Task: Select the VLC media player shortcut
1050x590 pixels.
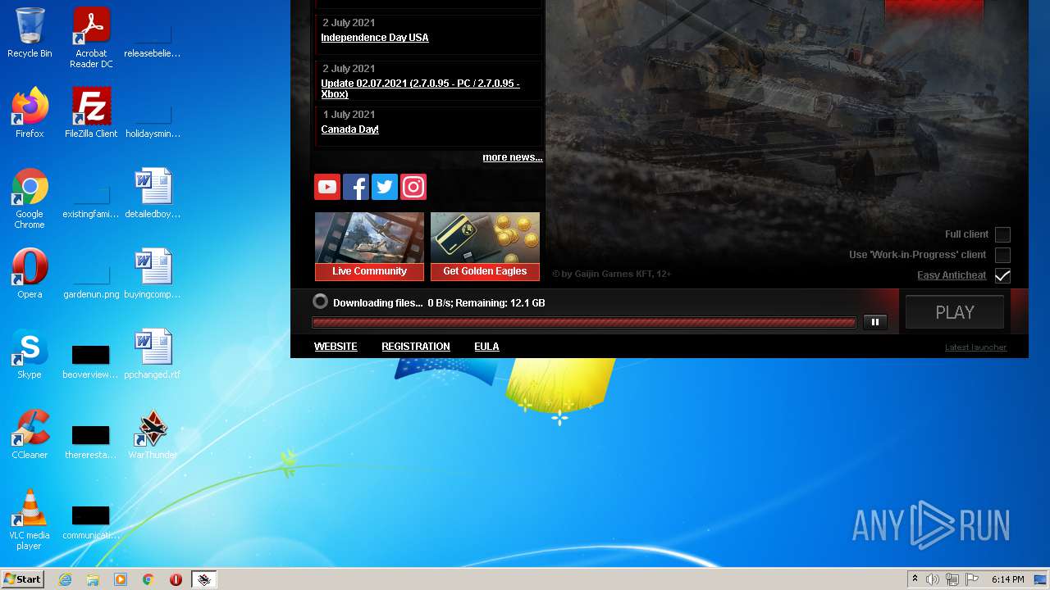Action: [x=30, y=520]
